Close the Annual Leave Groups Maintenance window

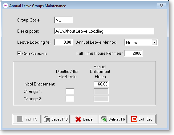(x=161, y=6)
